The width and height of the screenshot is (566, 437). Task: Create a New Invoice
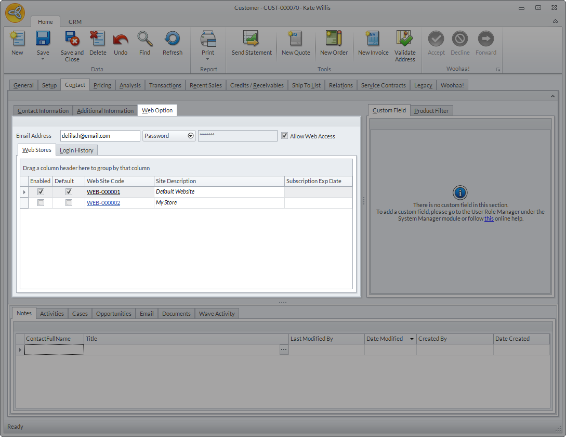(x=373, y=40)
